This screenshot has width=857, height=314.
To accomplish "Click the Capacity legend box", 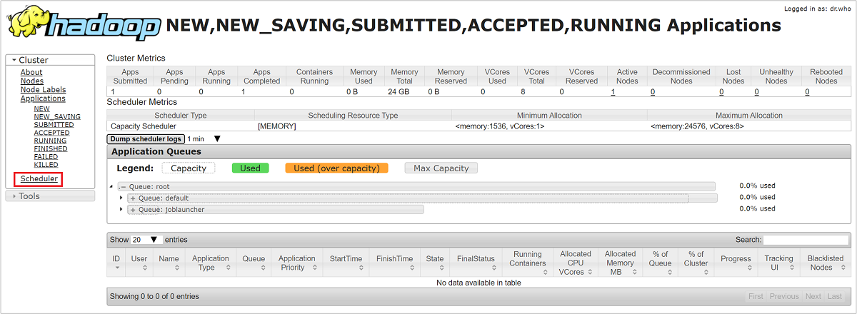I will click(189, 168).
